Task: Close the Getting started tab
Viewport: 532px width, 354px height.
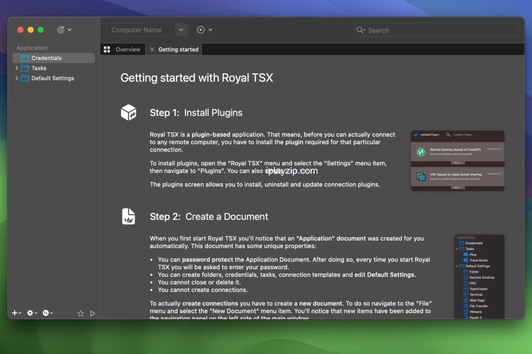Action: (152, 50)
